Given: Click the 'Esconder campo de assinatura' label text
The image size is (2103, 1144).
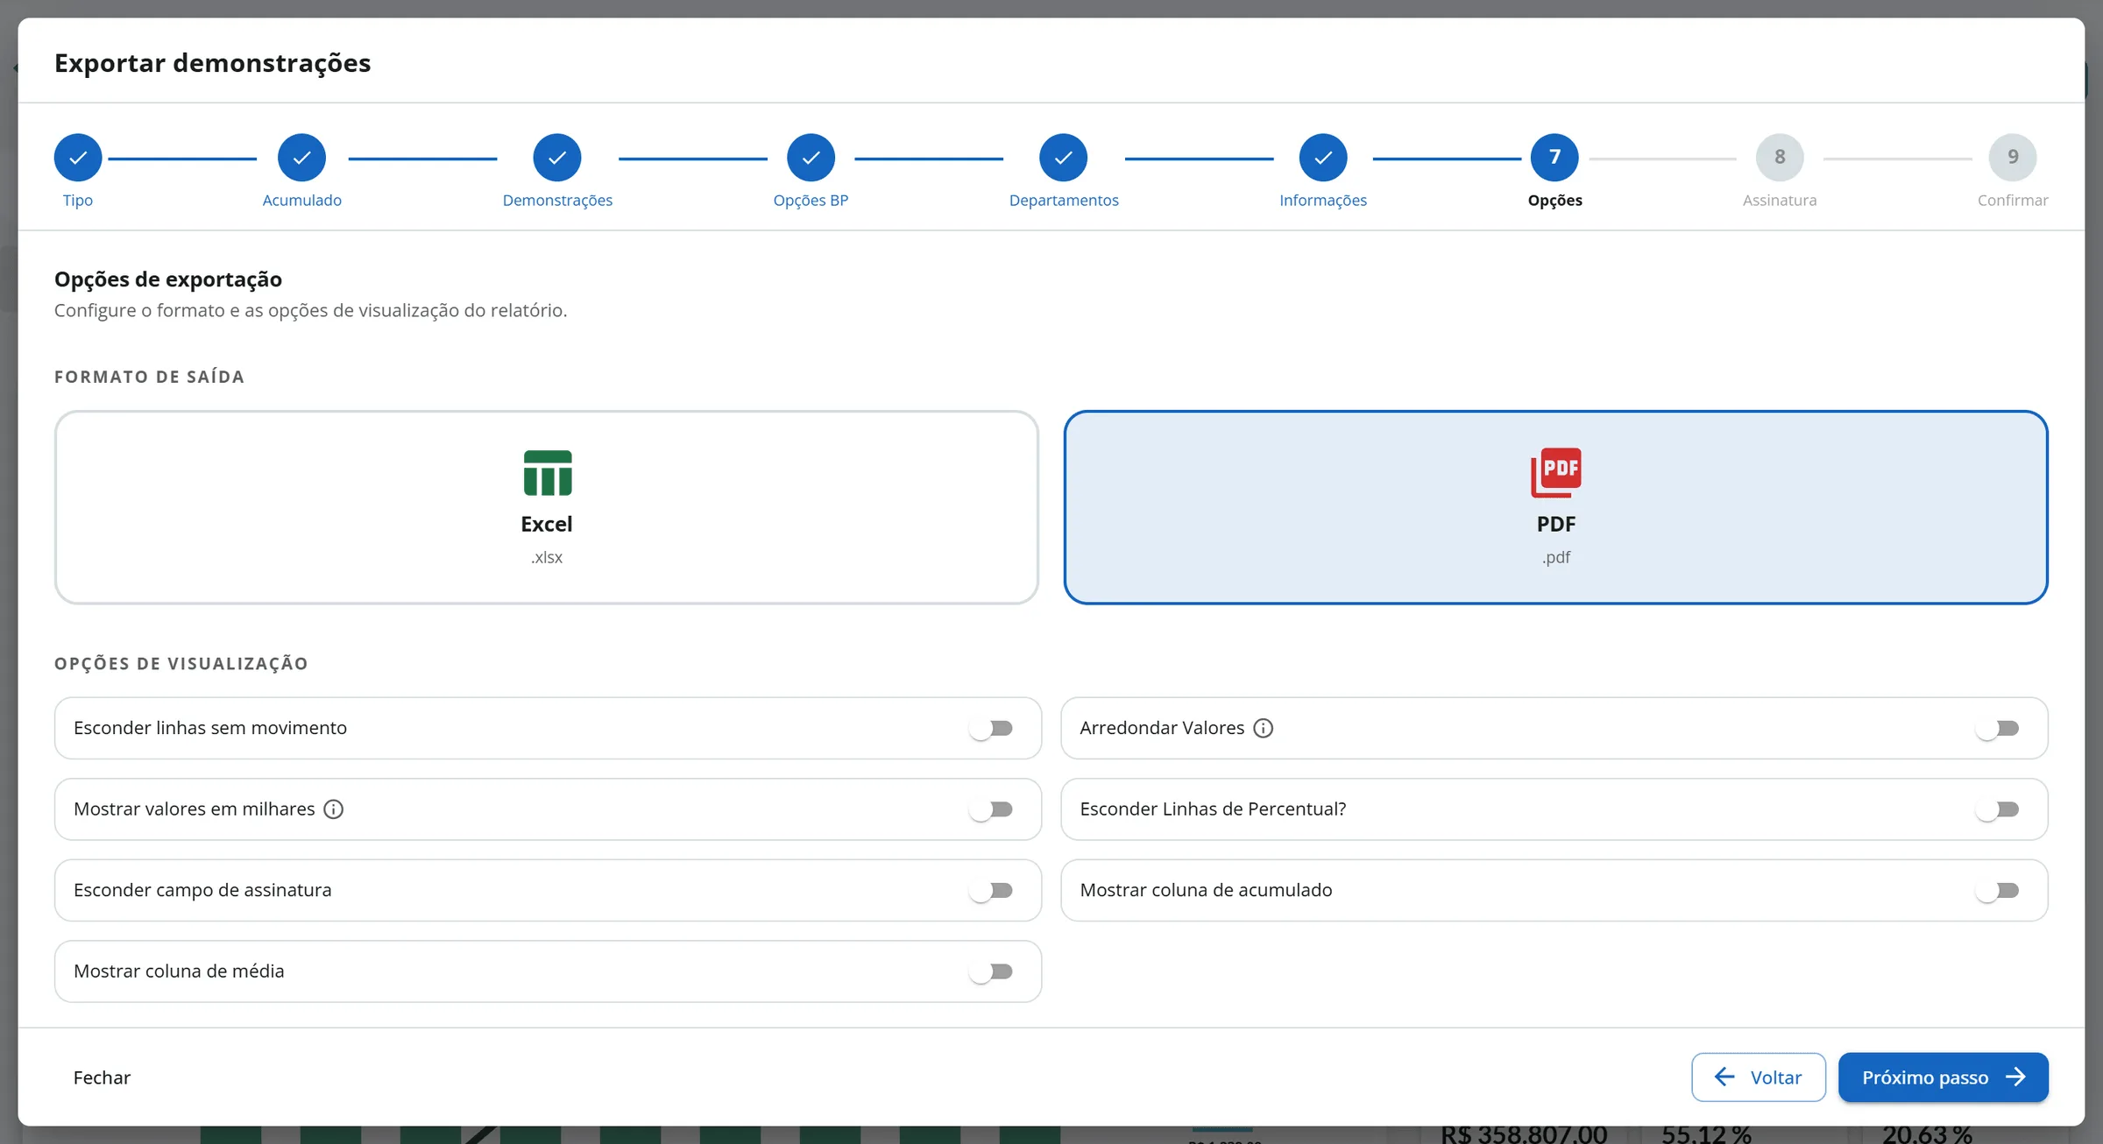Looking at the screenshot, I should [202, 890].
